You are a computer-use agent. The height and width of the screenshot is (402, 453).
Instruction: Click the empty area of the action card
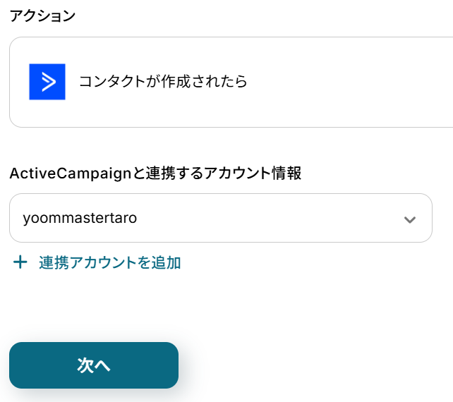point(353,82)
